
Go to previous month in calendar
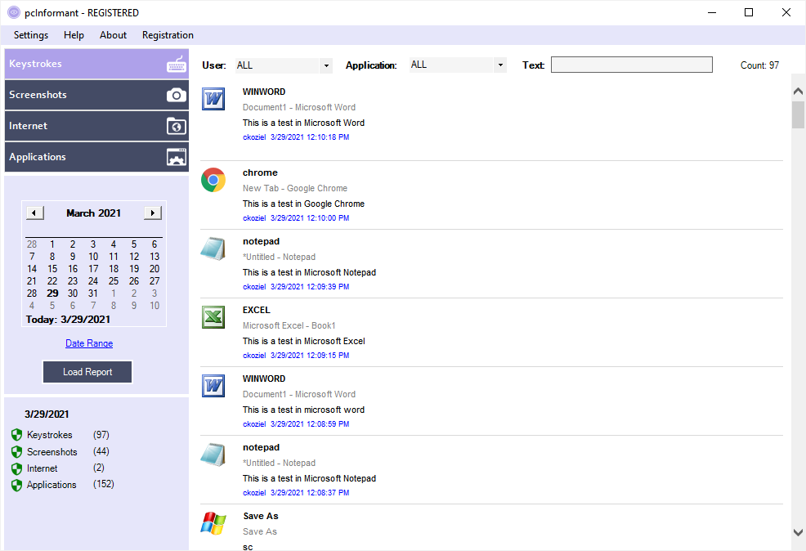[35, 213]
